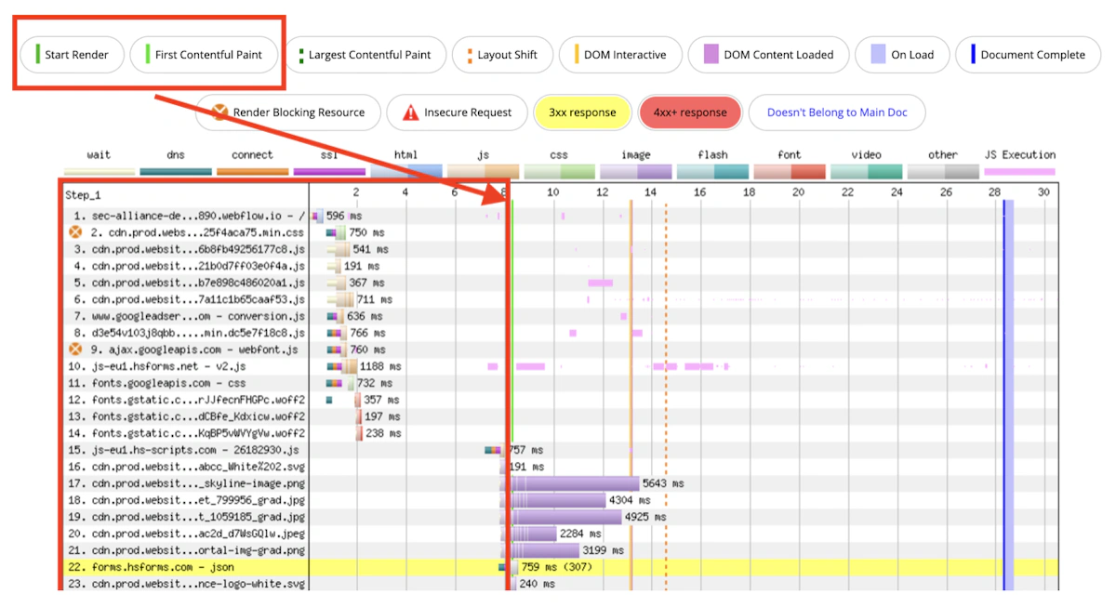This screenshot has width=1116, height=607.
Task: Click the render-blocking icon on row 2
Action: (x=76, y=232)
